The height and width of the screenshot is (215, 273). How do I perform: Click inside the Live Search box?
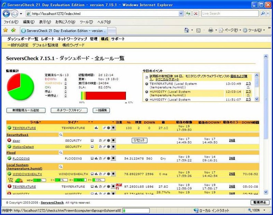[230, 14]
